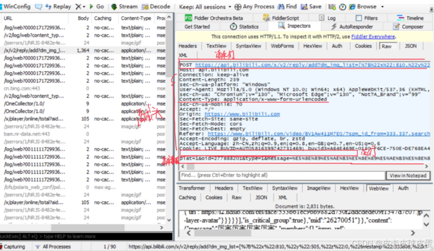Click the QuickExec command box
This screenshot has width=434, height=251.
(86, 236)
